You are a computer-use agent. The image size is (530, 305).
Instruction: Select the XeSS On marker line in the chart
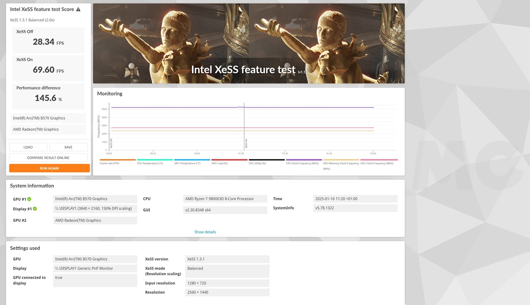244,127
